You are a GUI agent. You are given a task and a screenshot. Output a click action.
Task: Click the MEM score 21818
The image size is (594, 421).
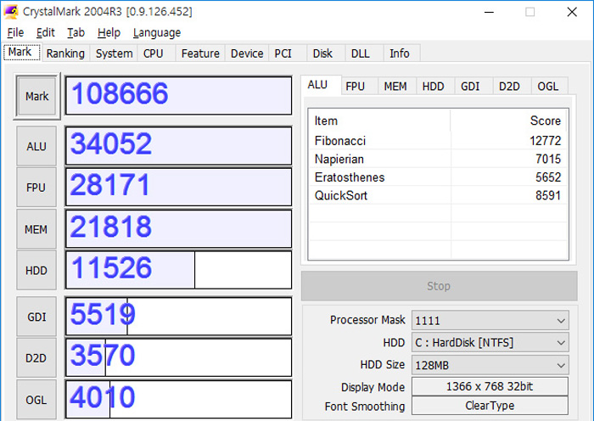178,229
